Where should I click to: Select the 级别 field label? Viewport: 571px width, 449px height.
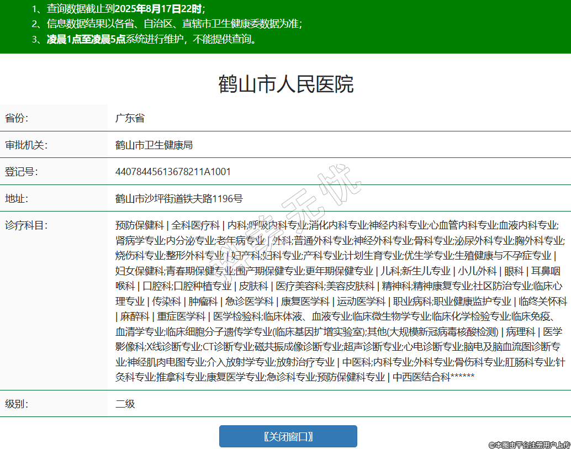point(17,404)
